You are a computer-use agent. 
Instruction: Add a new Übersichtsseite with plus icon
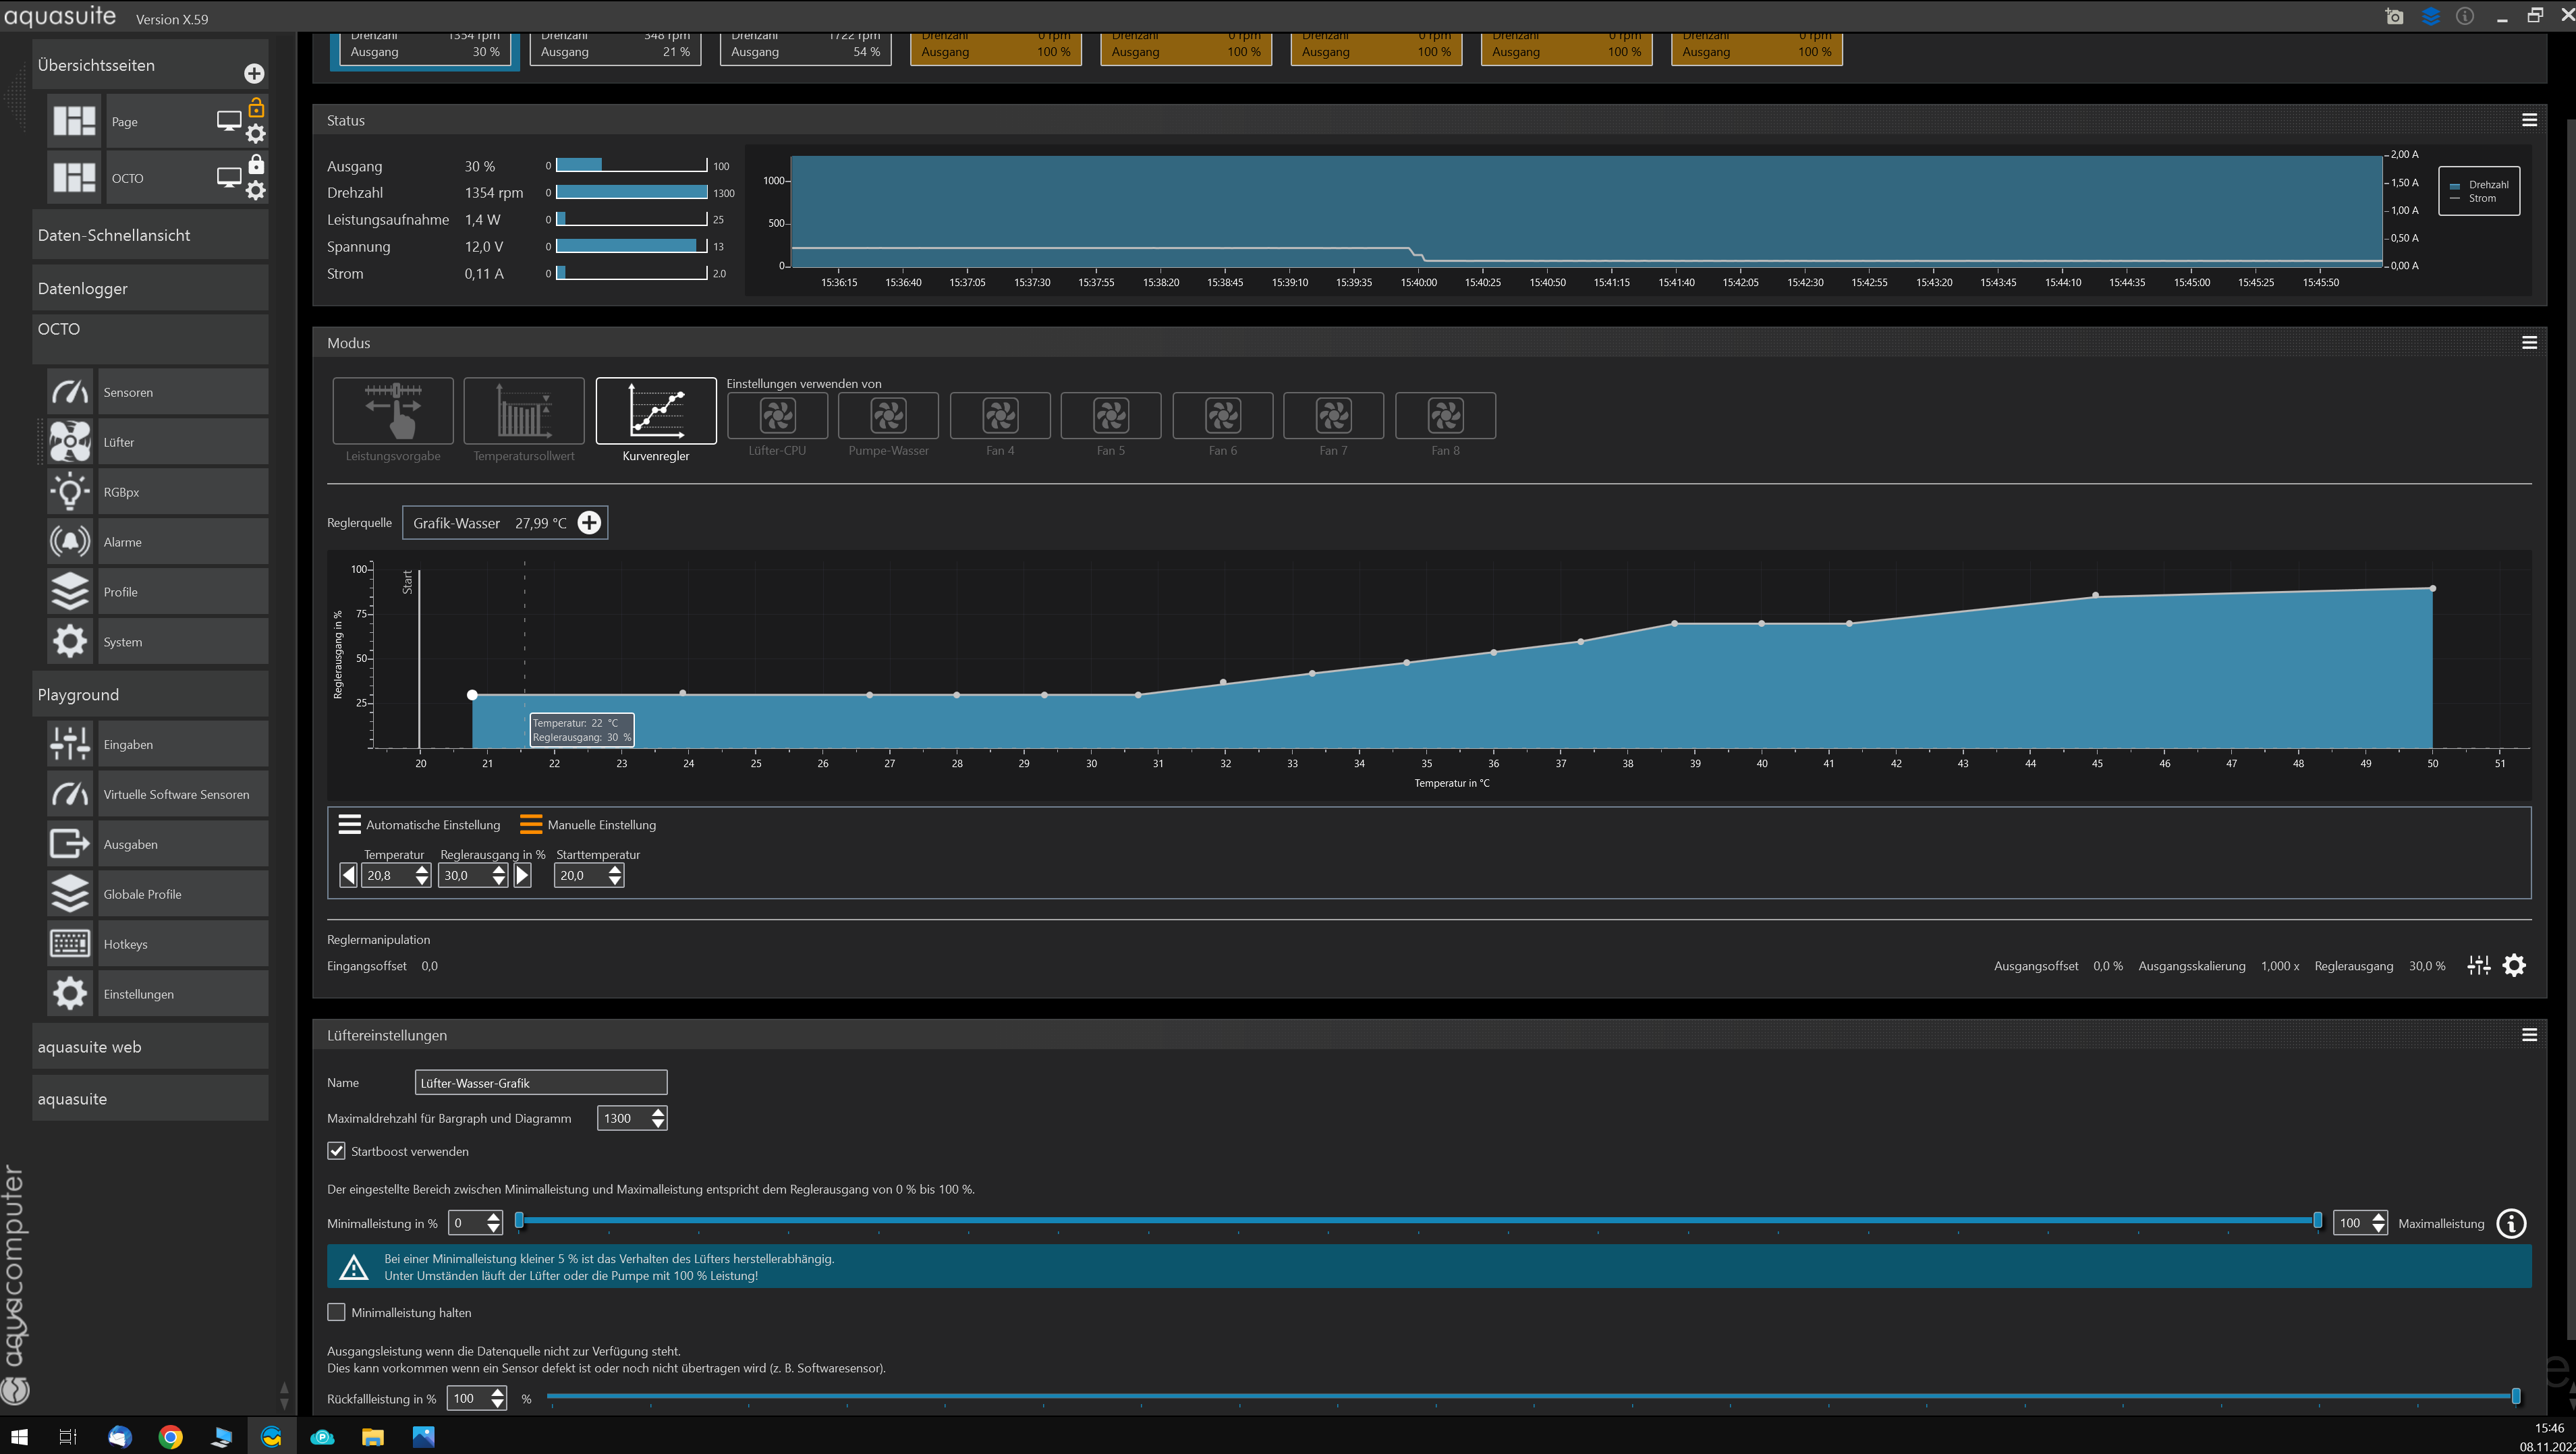pos(254,73)
